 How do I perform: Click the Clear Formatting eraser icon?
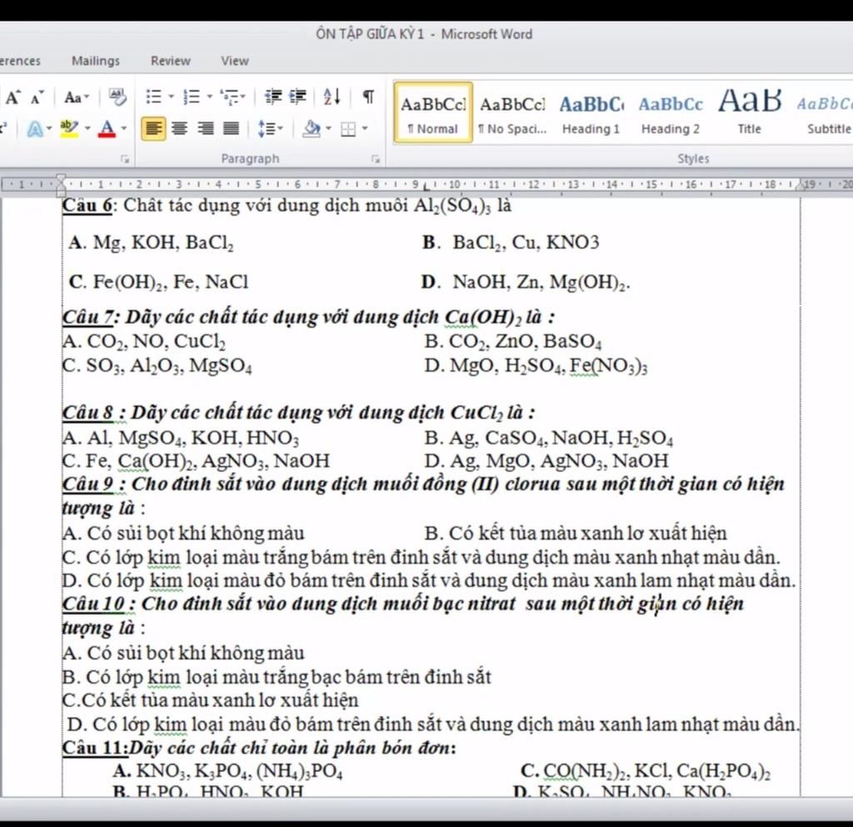click(x=117, y=97)
